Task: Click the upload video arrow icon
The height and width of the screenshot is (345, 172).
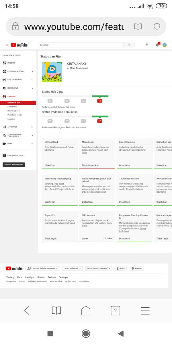Action: 147,45
